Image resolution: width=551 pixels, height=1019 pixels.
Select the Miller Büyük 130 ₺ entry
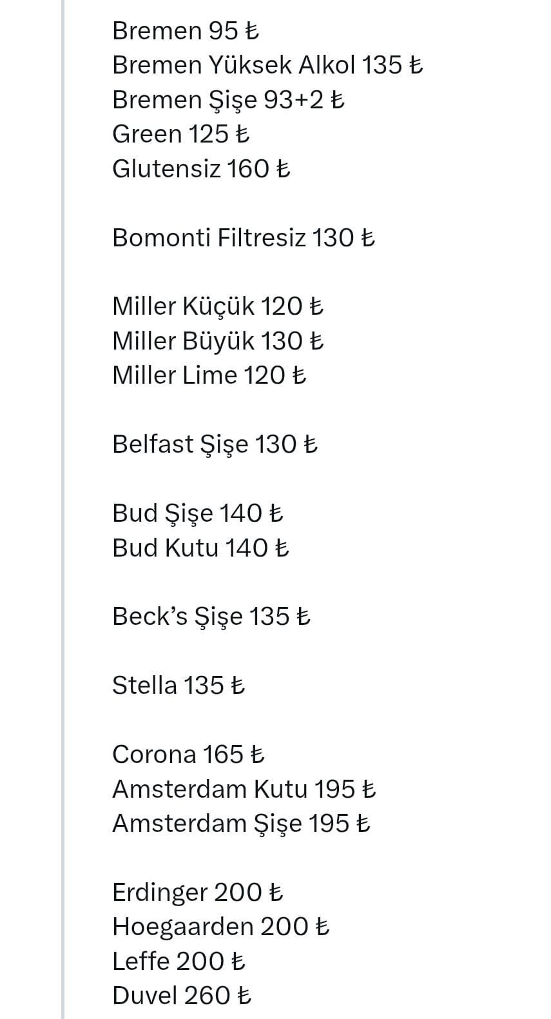click(218, 341)
